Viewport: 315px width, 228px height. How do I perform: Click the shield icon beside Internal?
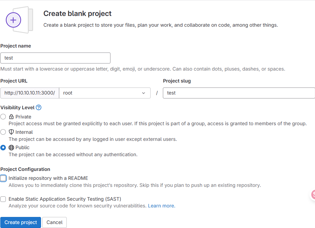pyautogui.click(x=11, y=132)
